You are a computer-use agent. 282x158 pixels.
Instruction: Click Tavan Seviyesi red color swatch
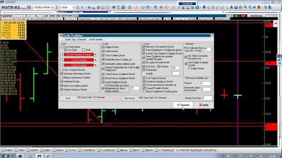pyautogui.click(x=79, y=60)
